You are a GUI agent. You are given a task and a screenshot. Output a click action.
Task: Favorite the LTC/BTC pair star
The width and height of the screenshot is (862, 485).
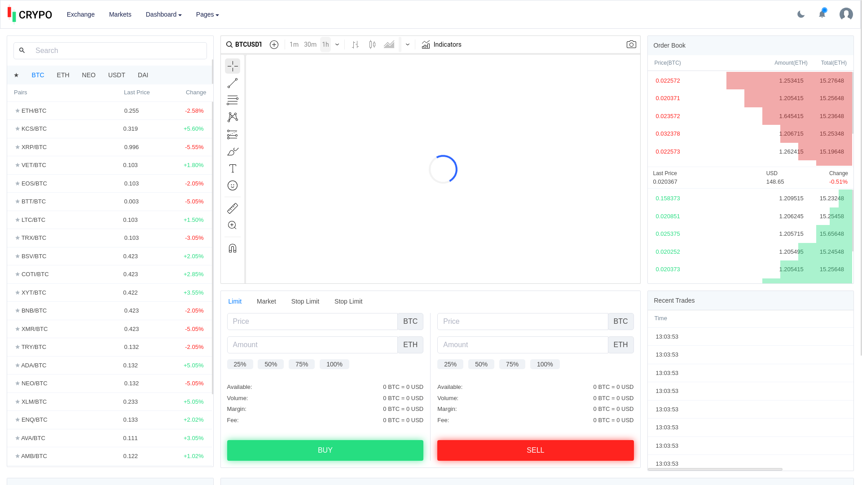(18, 220)
